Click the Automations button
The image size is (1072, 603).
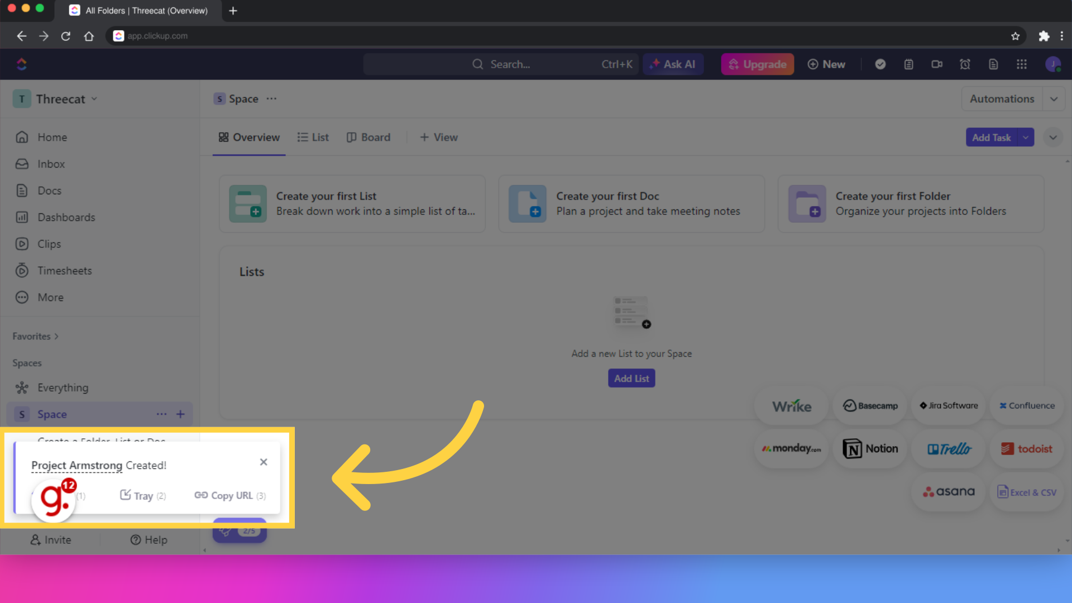(1002, 99)
